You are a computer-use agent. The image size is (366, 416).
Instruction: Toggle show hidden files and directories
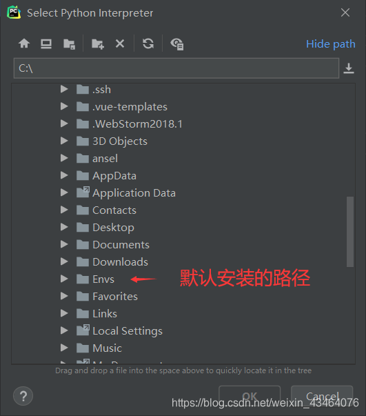click(177, 44)
